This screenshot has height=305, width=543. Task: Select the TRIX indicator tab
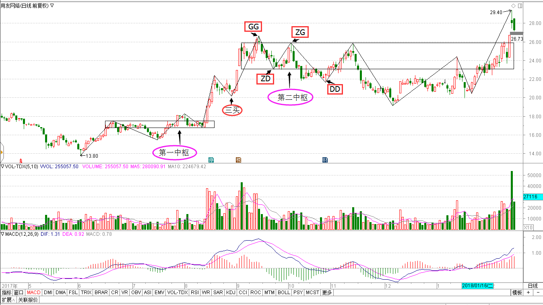pyautogui.click(x=86, y=293)
